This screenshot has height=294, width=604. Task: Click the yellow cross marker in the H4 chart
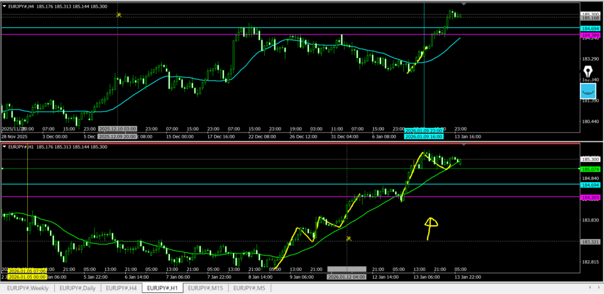click(119, 15)
